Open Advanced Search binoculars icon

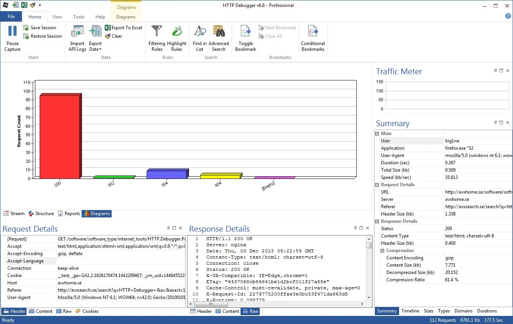219,32
